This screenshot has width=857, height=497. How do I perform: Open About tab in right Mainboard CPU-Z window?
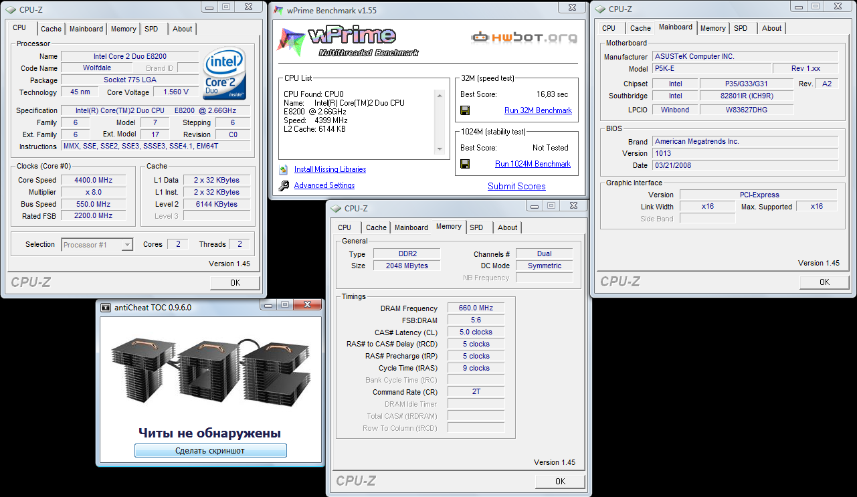point(771,28)
